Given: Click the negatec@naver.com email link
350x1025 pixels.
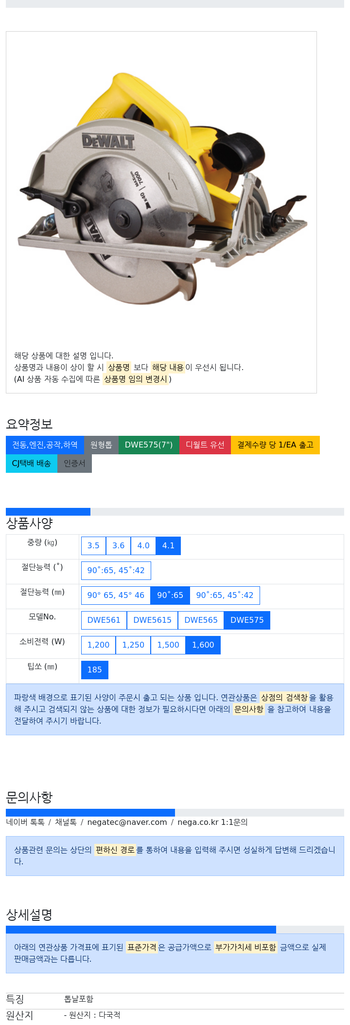Looking at the screenshot, I should pyautogui.click(x=127, y=822).
